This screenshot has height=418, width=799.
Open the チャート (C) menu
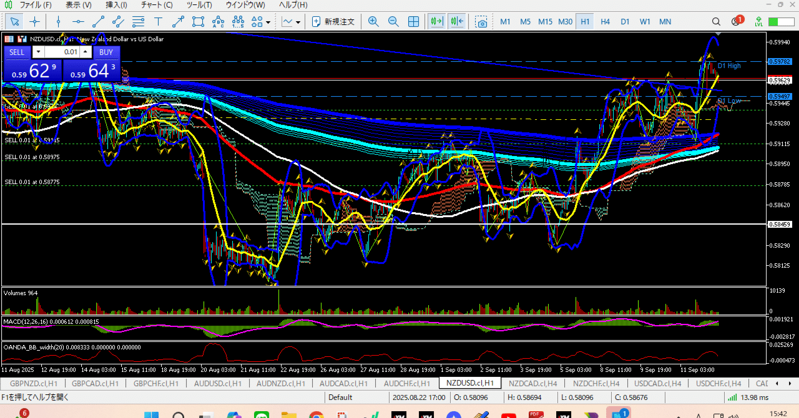coord(157,5)
